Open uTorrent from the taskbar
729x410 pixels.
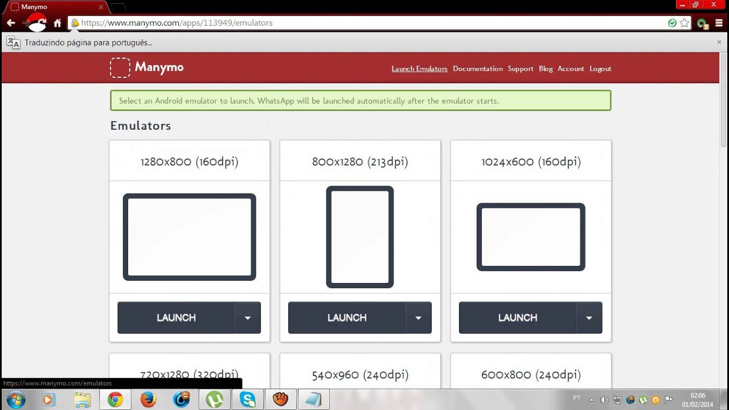[x=215, y=400]
